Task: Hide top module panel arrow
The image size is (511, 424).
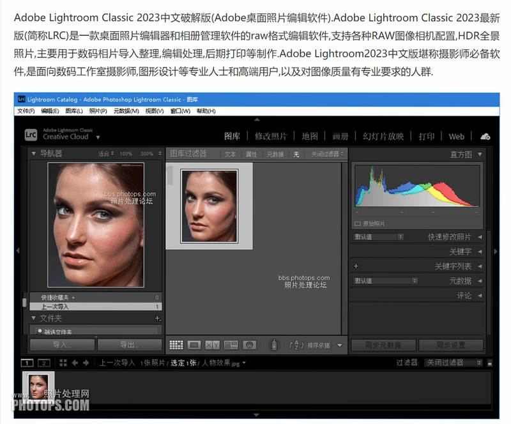Action: [x=257, y=119]
